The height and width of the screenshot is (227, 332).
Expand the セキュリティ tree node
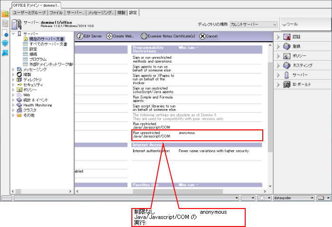click(x=13, y=84)
